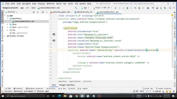
Task: Click the application breadcrumb below the editor
Action: [x=75, y=81]
